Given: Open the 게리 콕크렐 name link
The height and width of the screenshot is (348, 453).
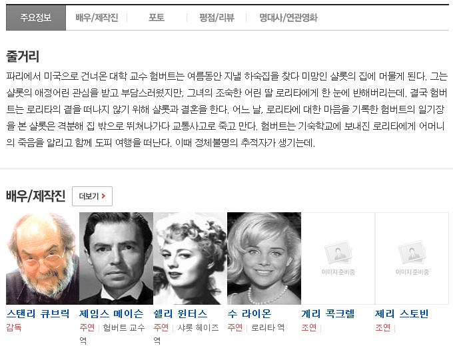Looking at the screenshot, I should click(x=328, y=314).
